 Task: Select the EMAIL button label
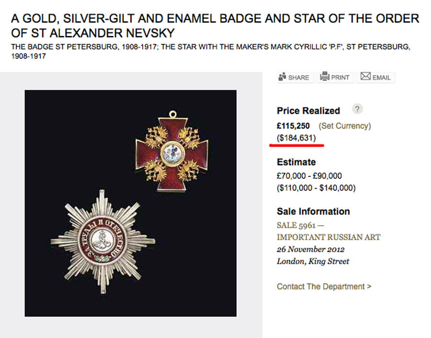(382, 77)
